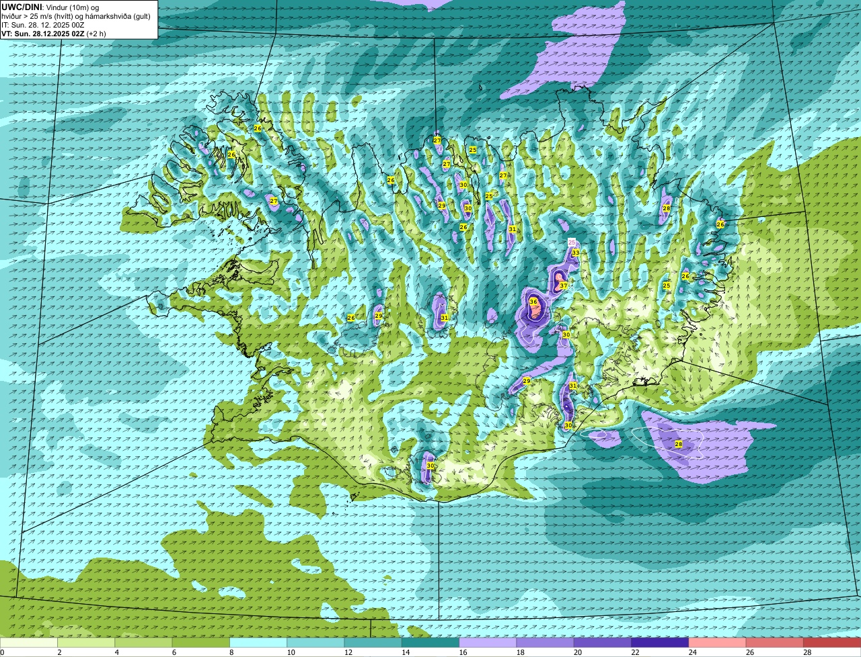The image size is (861, 657).
Task: Select the 14–16 m/s dark teal legend swatch
Action: [x=430, y=643]
